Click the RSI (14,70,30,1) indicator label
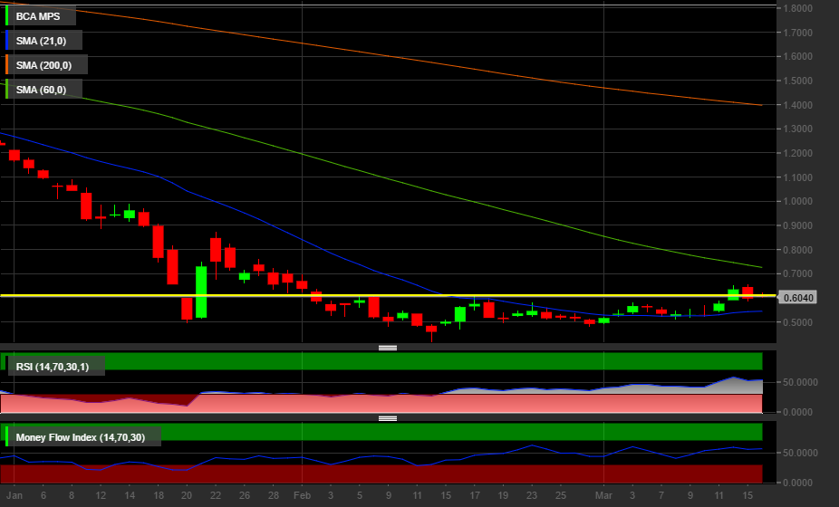Image resolution: width=839 pixels, height=507 pixels. click(53, 367)
